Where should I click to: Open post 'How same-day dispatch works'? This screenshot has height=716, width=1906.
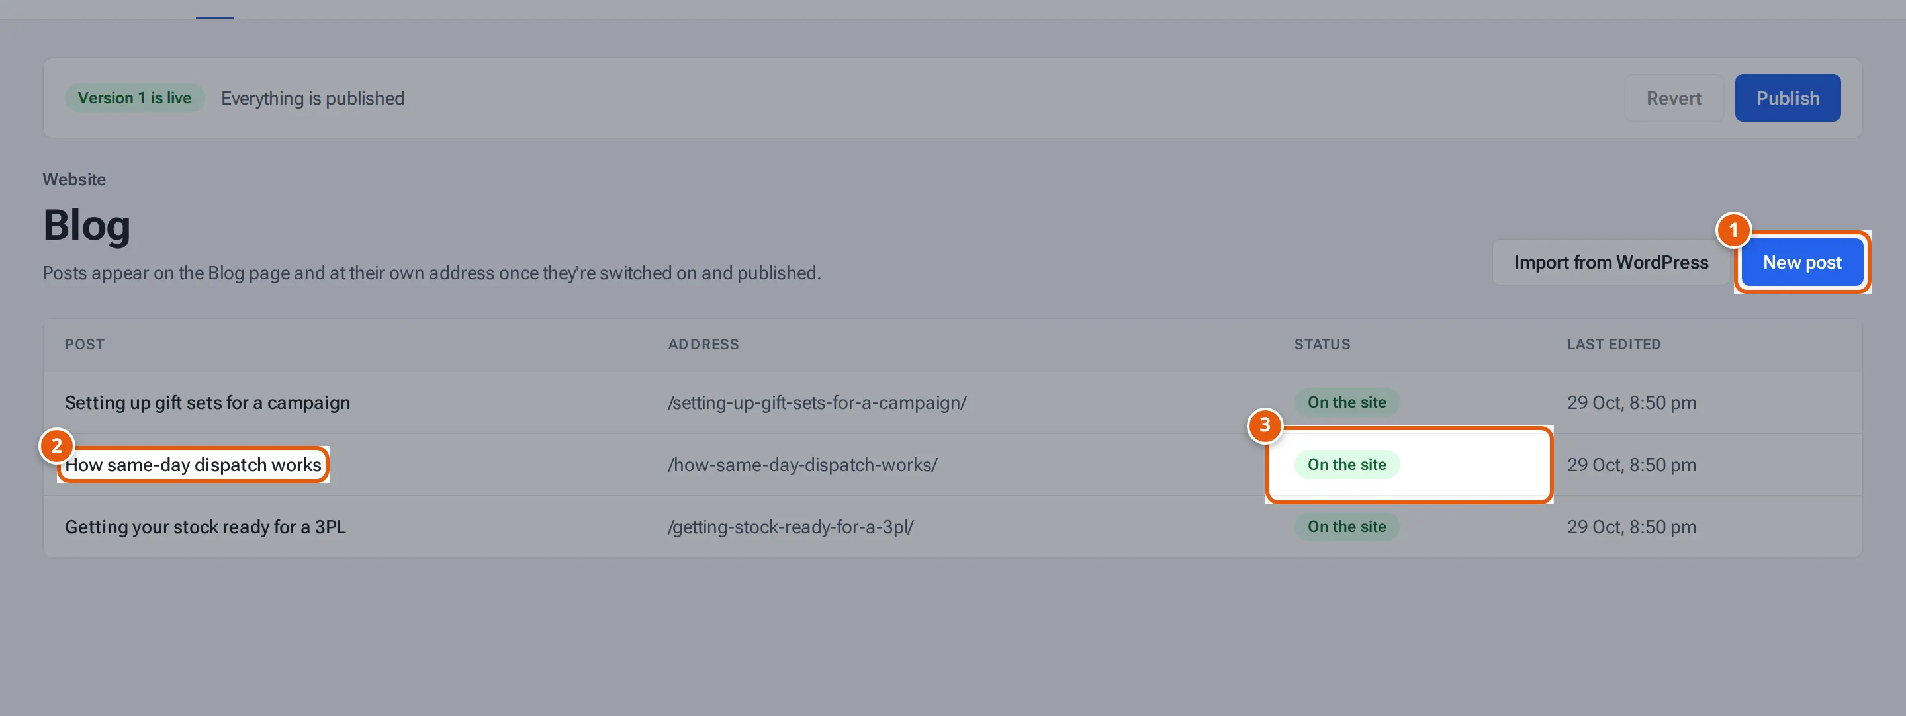click(193, 465)
